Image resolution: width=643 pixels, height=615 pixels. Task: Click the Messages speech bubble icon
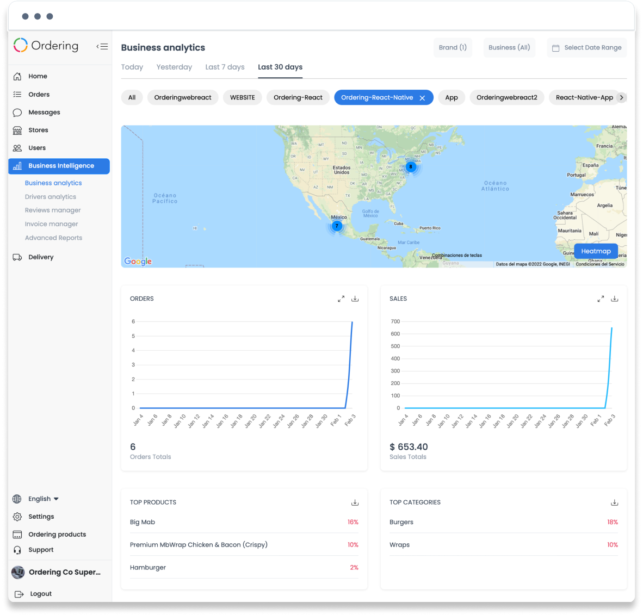point(17,113)
